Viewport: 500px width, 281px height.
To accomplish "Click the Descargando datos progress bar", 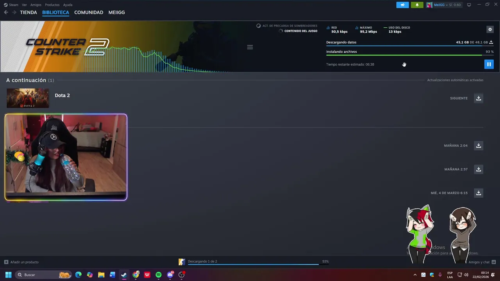I will 410,46.
